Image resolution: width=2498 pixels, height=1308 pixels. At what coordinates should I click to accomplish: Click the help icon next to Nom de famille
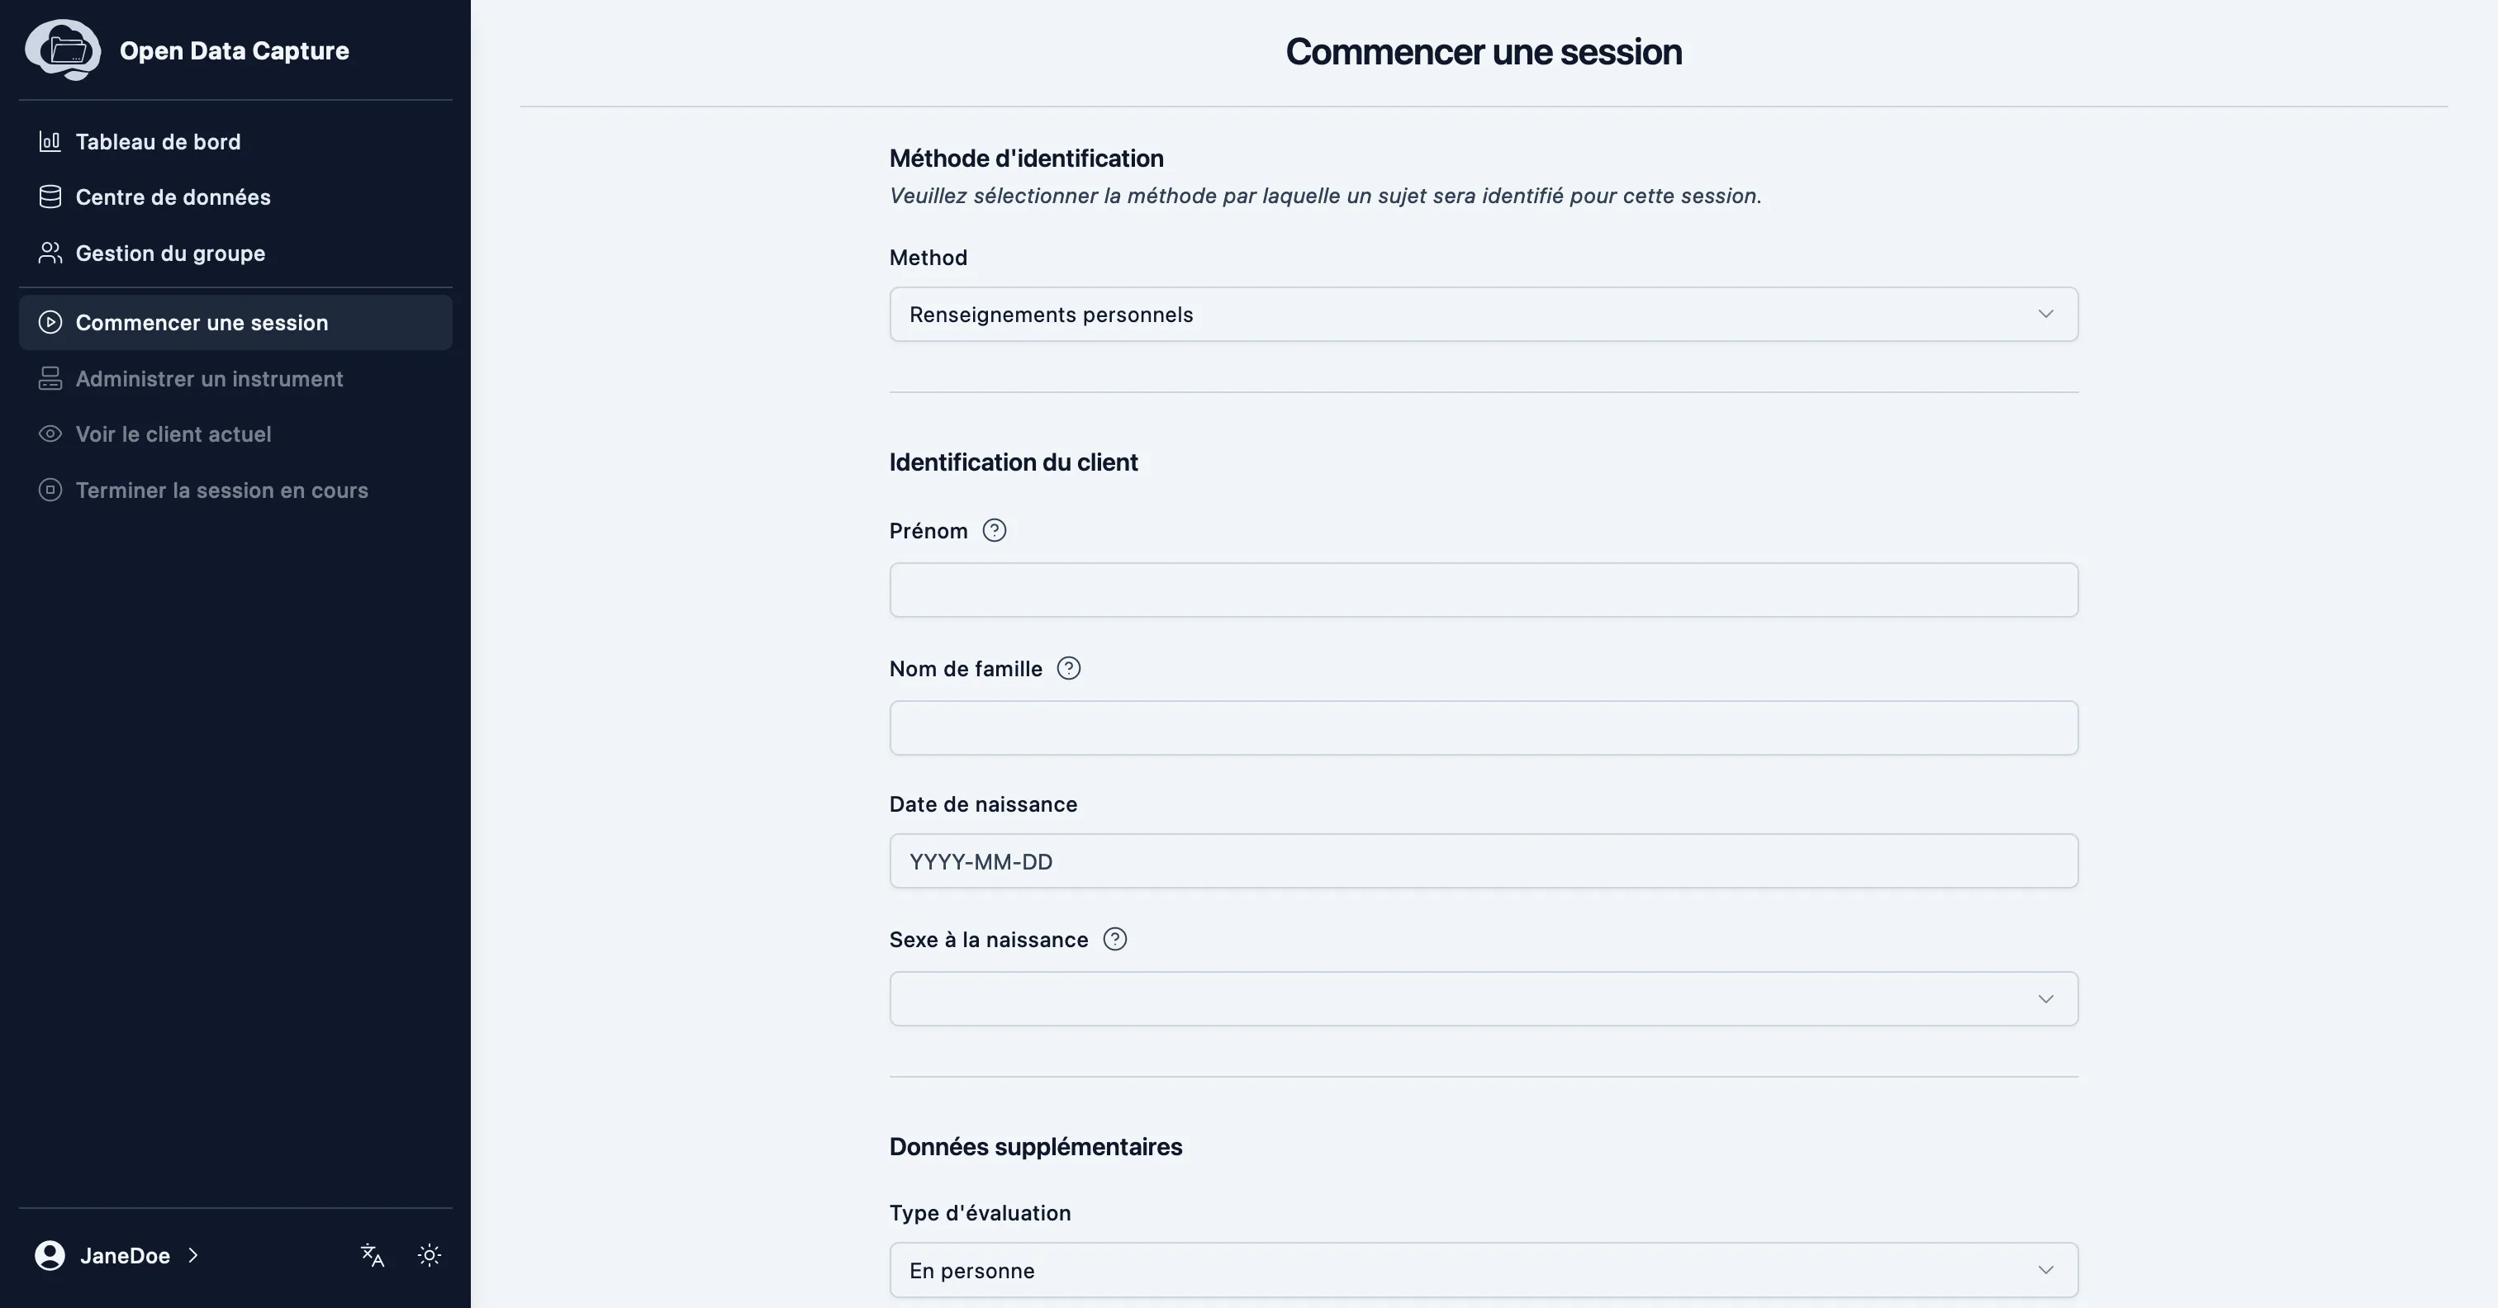click(x=1069, y=668)
